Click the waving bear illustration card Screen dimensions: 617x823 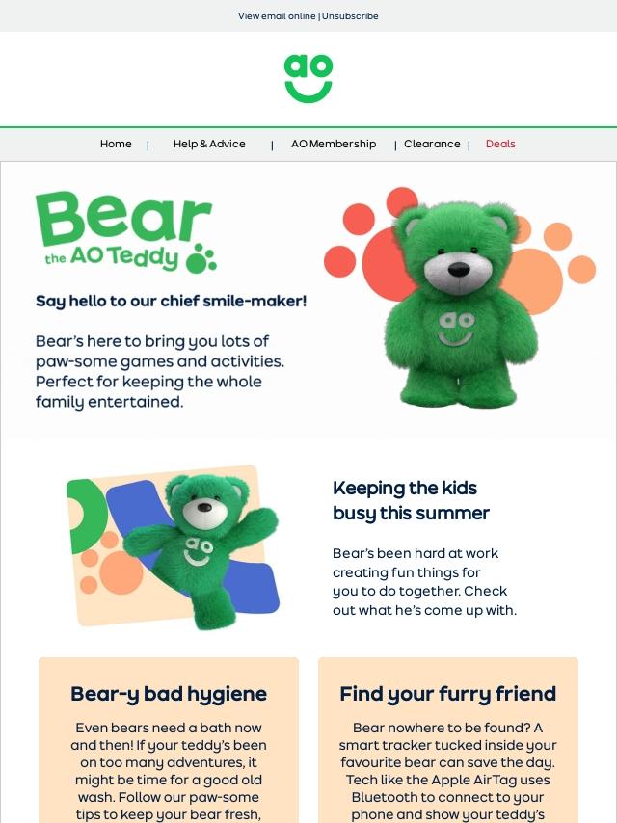pyautogui.click(x=173, y=547)
